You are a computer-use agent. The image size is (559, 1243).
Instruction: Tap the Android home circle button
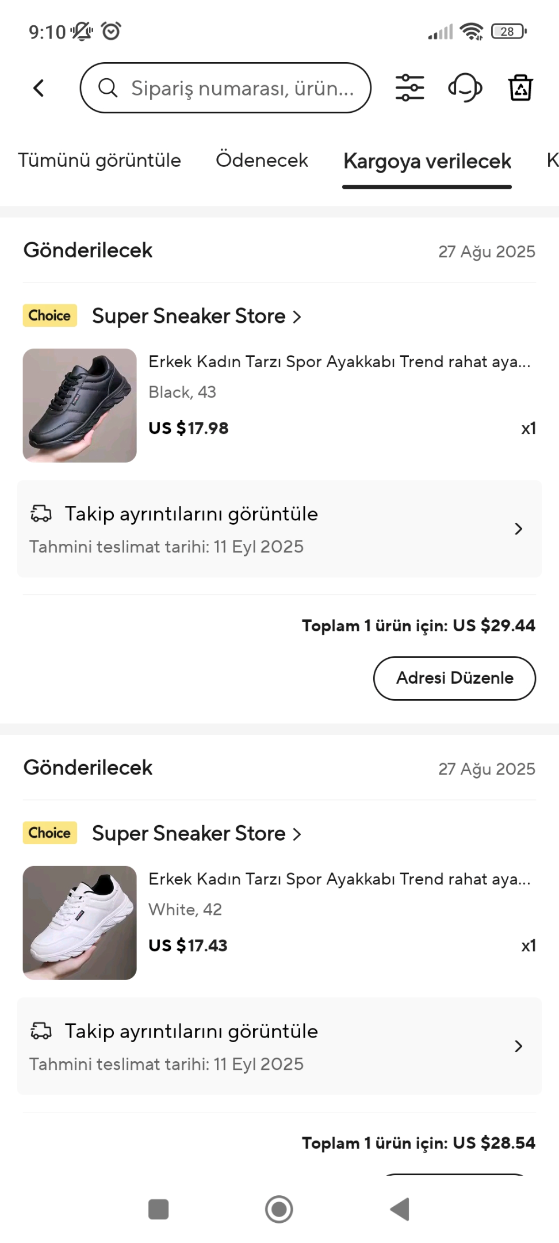[279, 1209]
